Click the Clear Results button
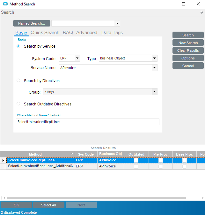Screen dimensions: 205x215 [x=188, y=50]
